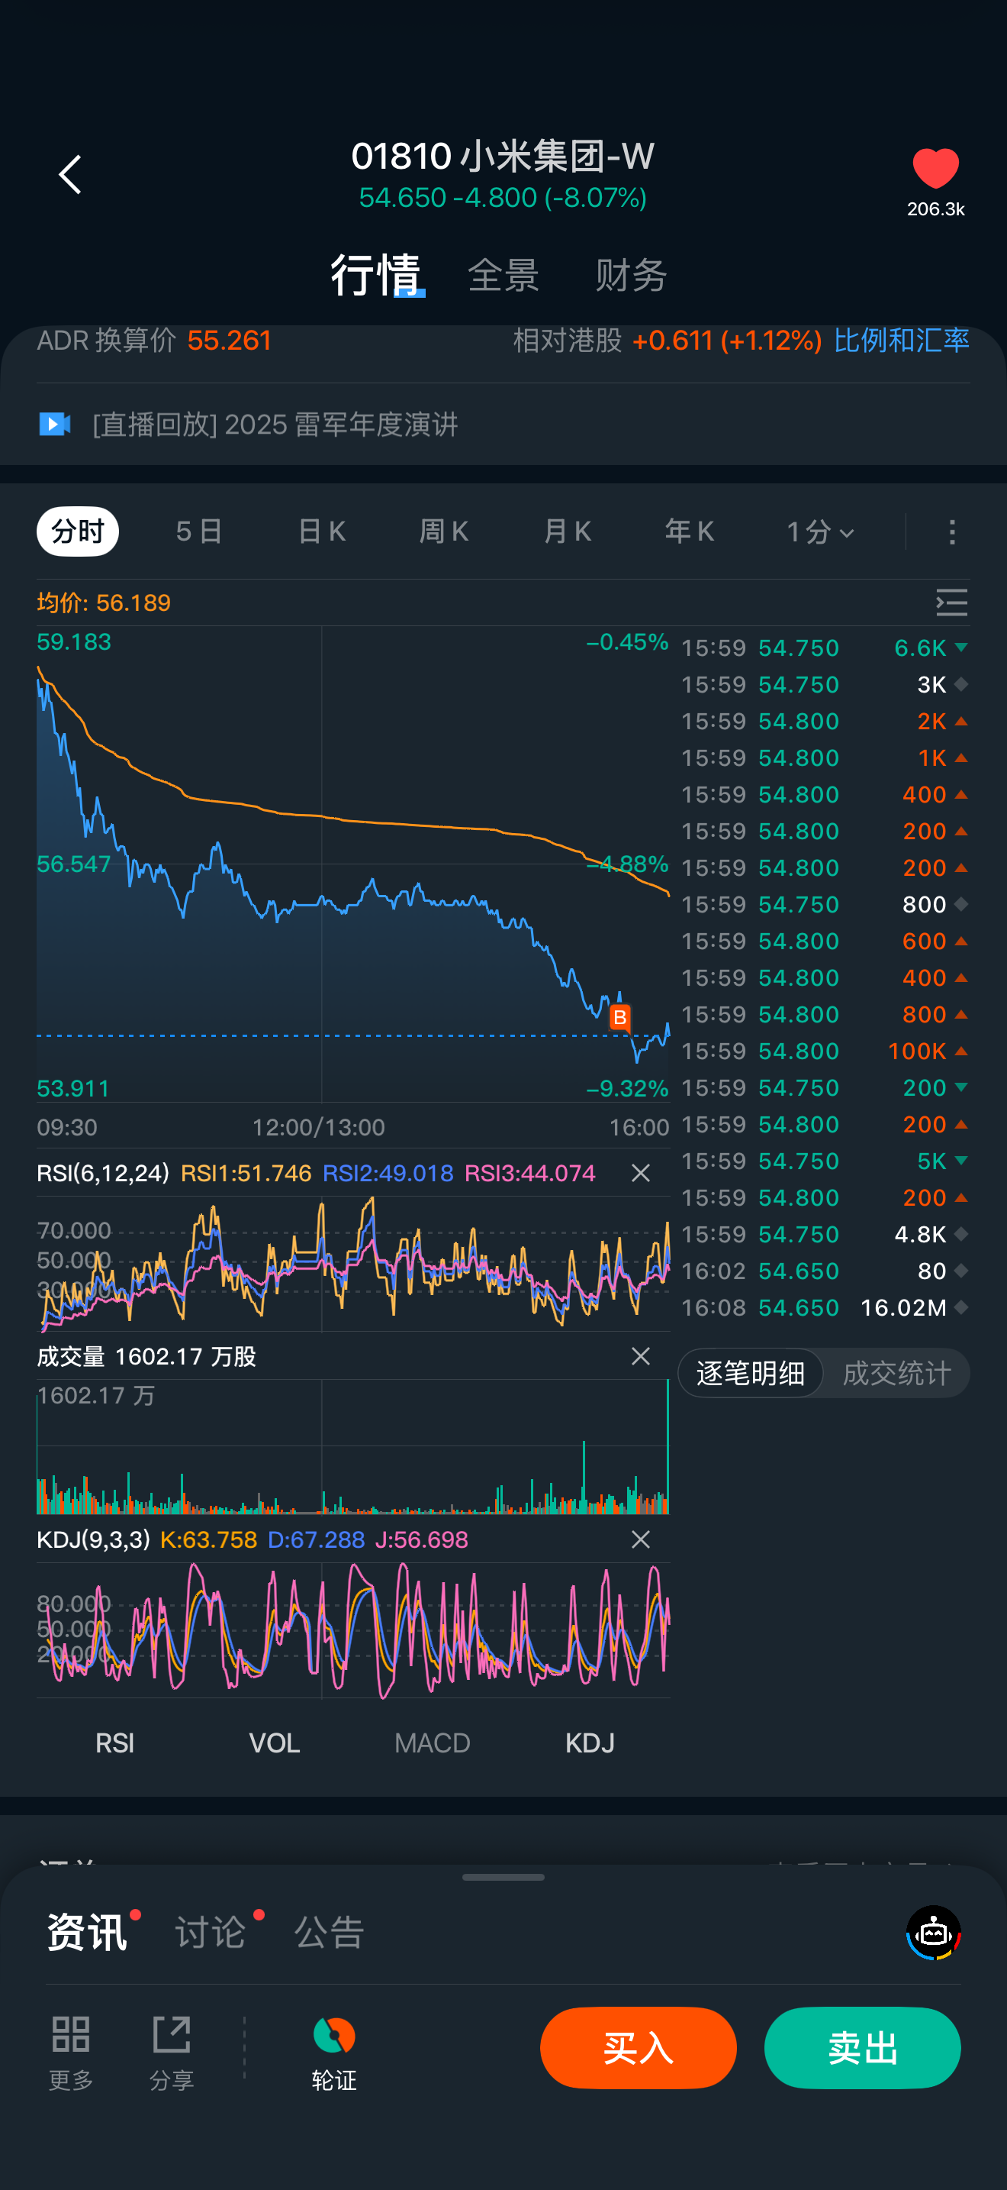The image size is (1007, 2190).
Task: Open the 资讯 news tab
Action: click(87, 1933)
